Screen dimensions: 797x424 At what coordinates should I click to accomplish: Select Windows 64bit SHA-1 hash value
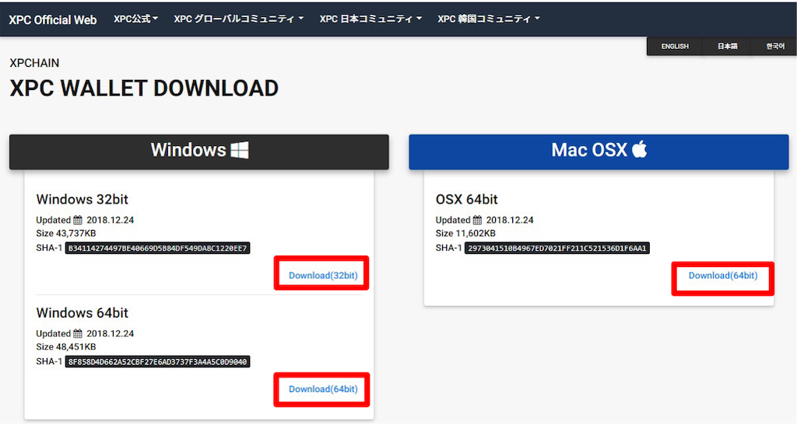[x=157, y=362]
